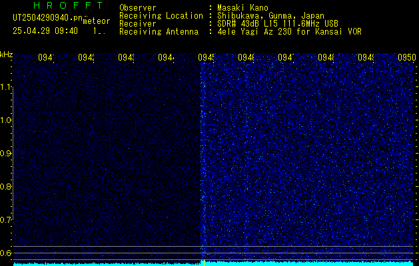419x266 pixels.
Task: Click the yellow spike in the cyan level bar
Action: tap(204, 263)
